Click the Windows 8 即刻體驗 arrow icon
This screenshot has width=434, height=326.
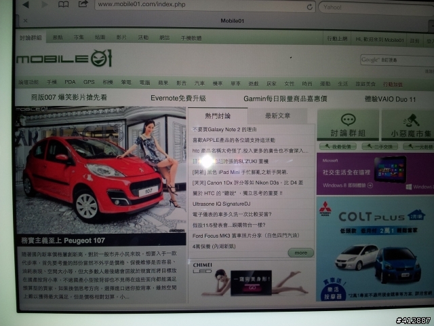pos(370,185)
